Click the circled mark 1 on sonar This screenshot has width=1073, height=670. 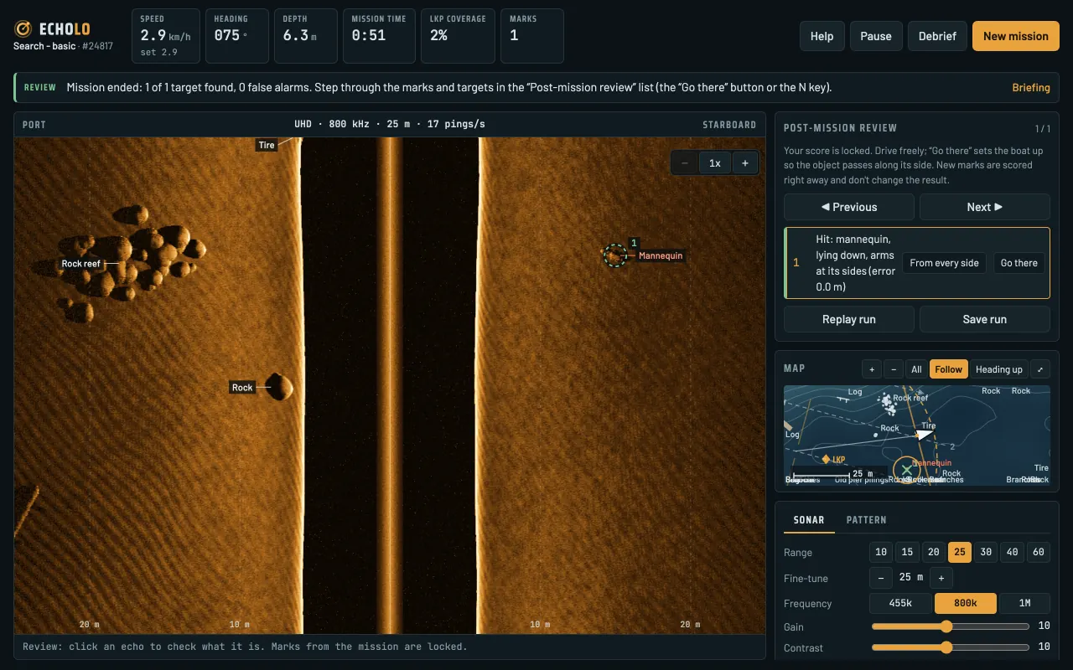(615, 255)
